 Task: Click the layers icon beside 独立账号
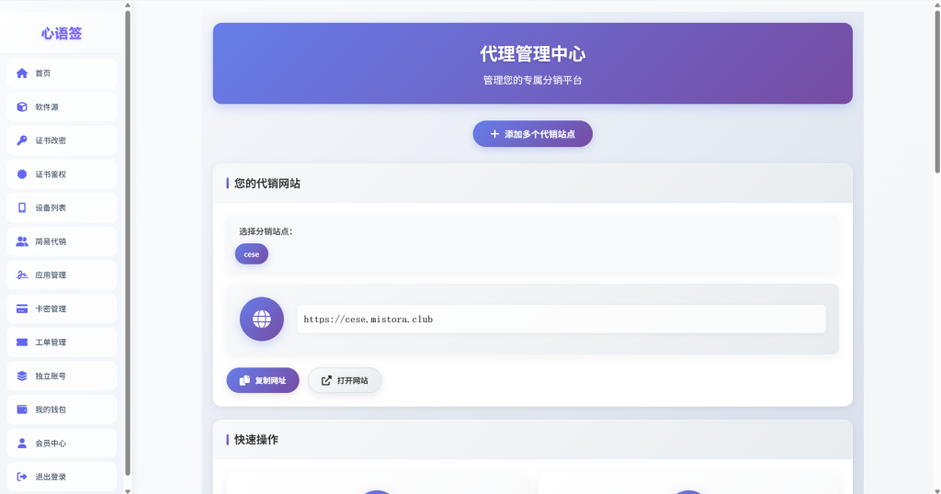22,376
